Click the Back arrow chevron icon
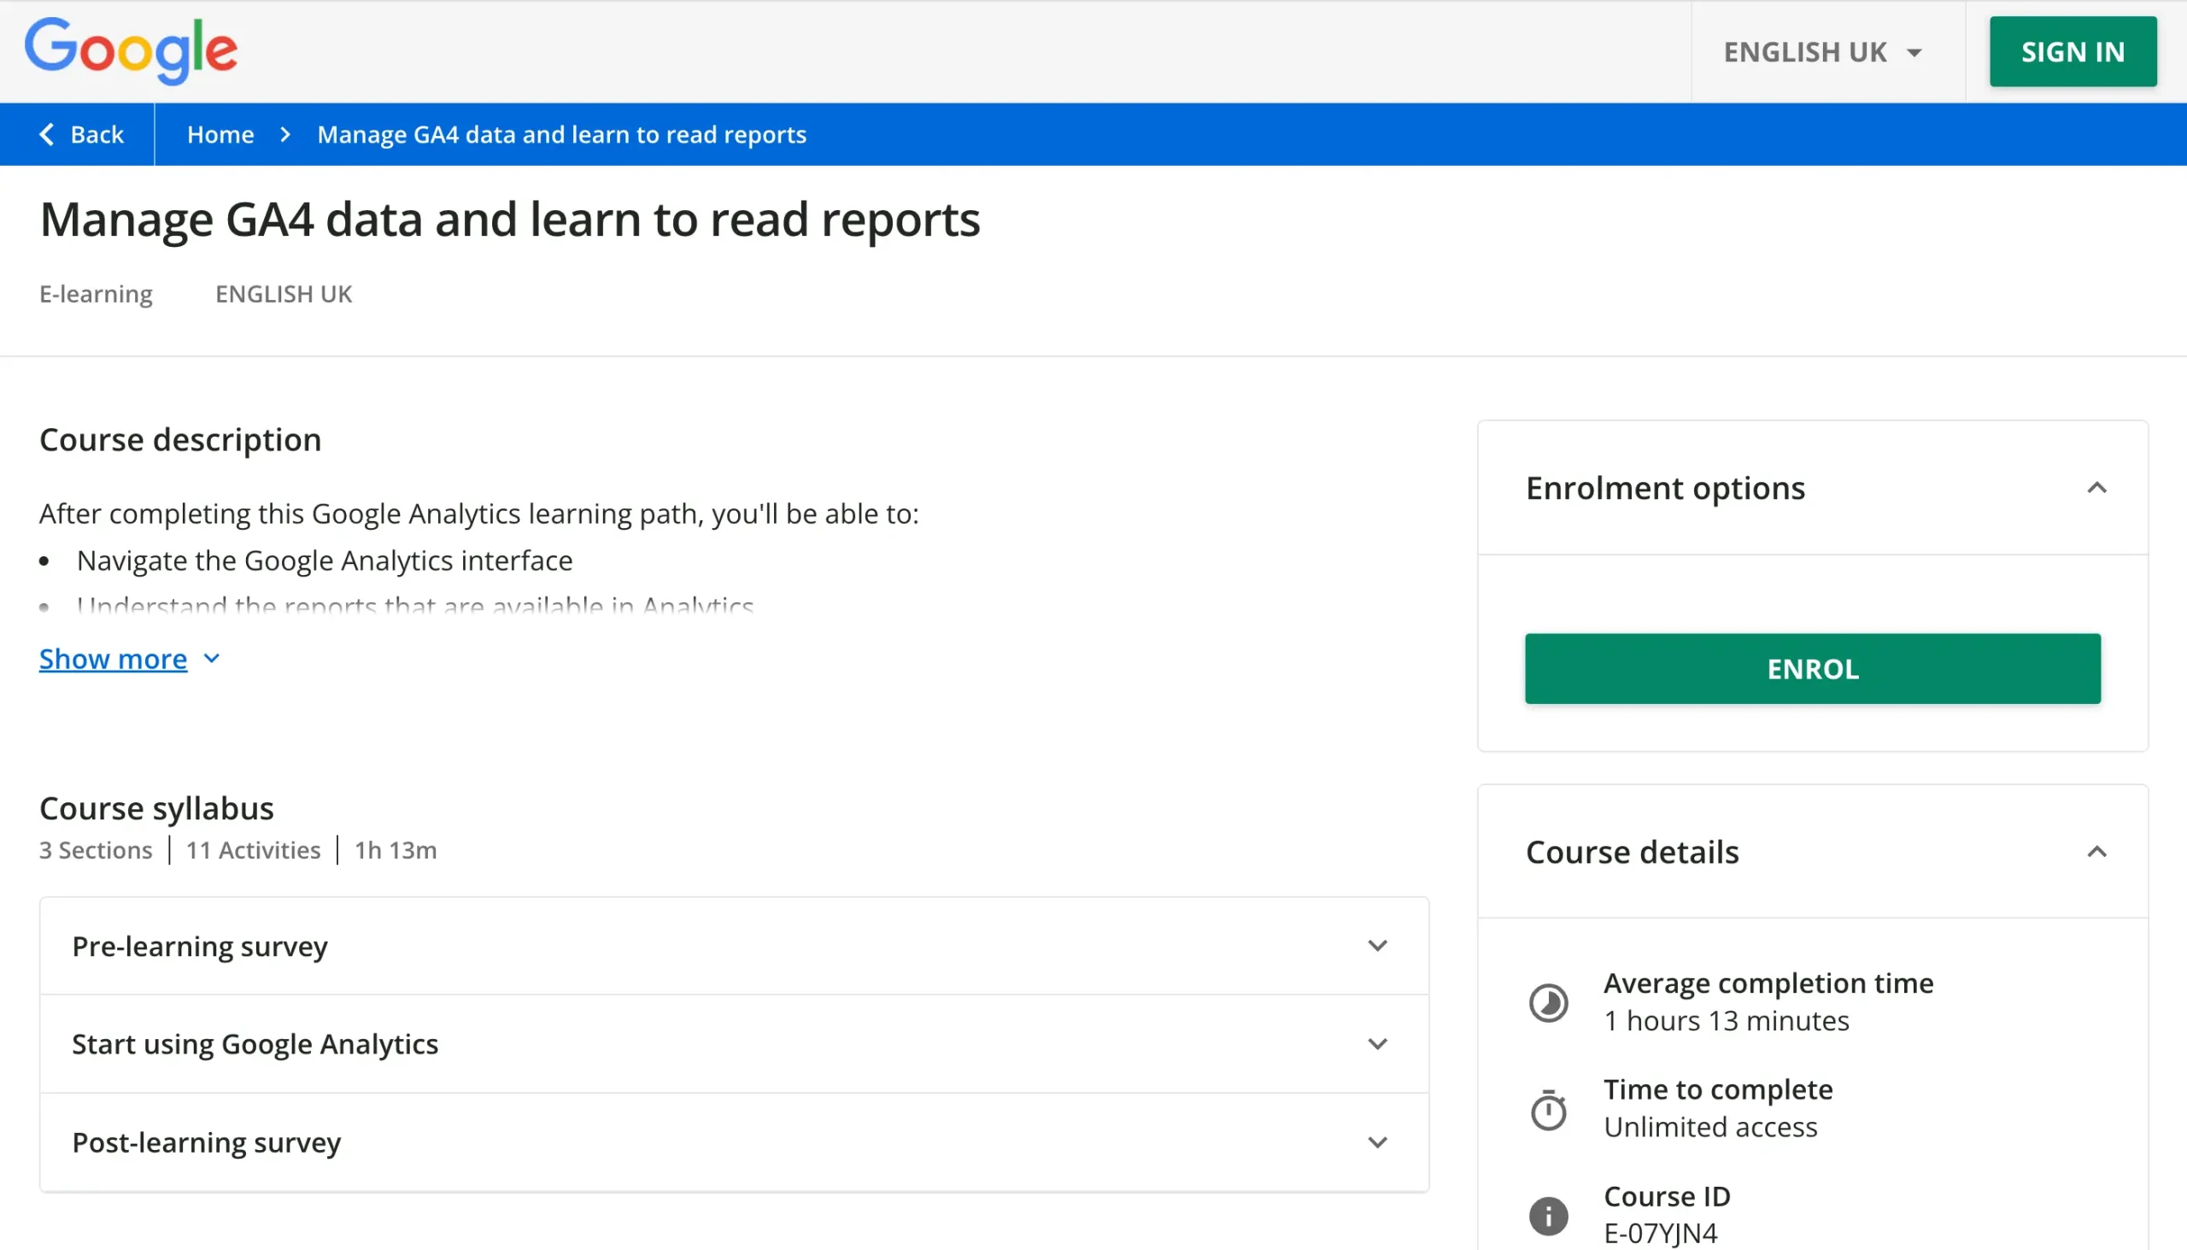 coord(47,134)
